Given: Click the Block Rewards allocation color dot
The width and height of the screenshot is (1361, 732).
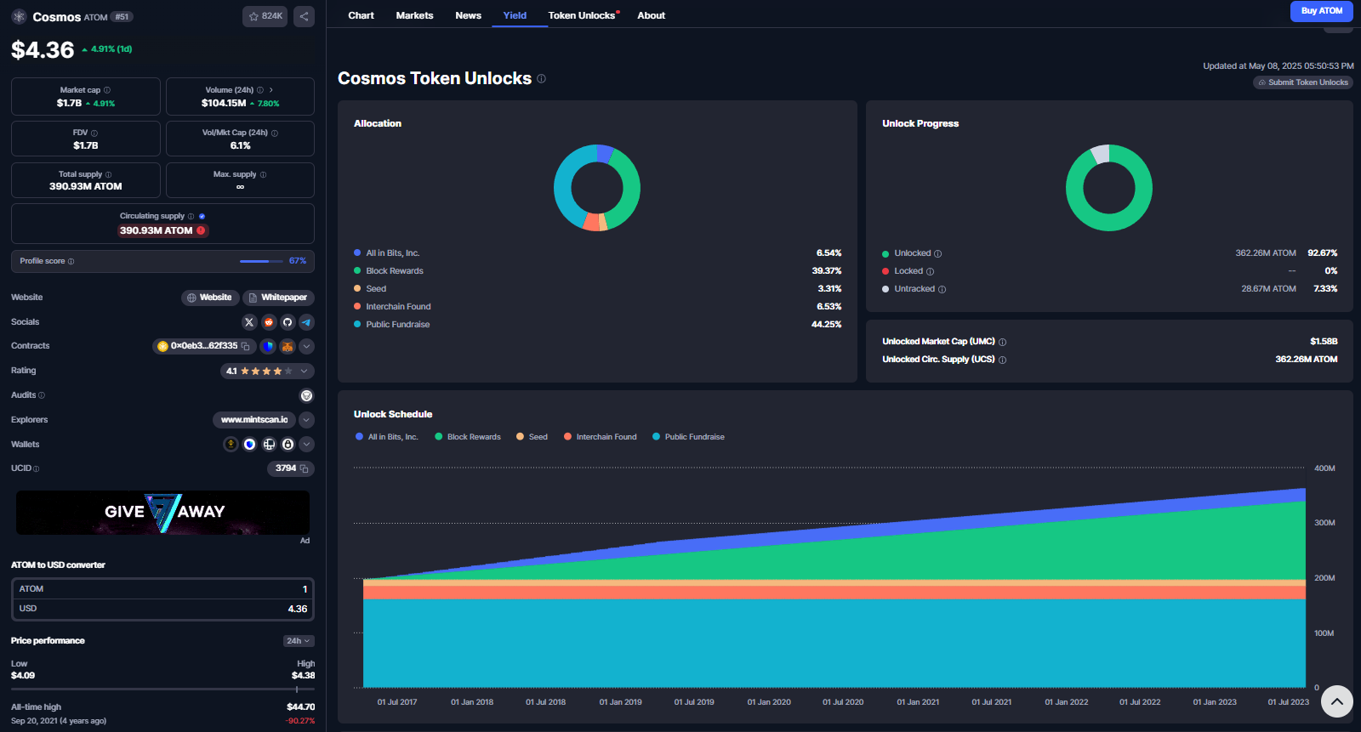Looking at the screenshot, I should (x=357, y=271).
